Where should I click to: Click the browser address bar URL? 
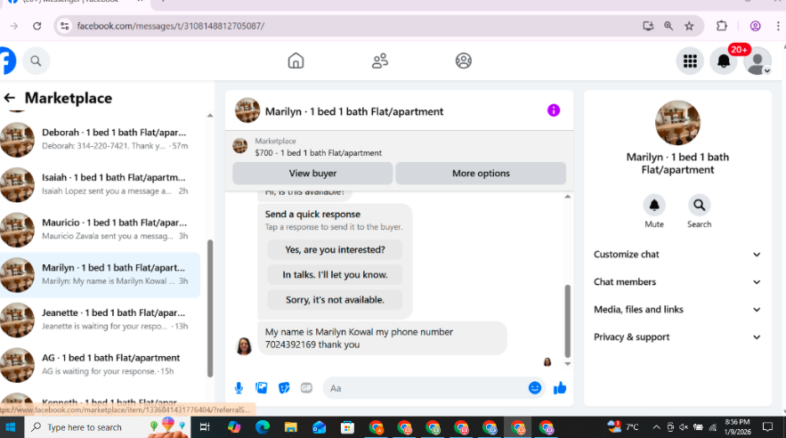pos(170,26)
